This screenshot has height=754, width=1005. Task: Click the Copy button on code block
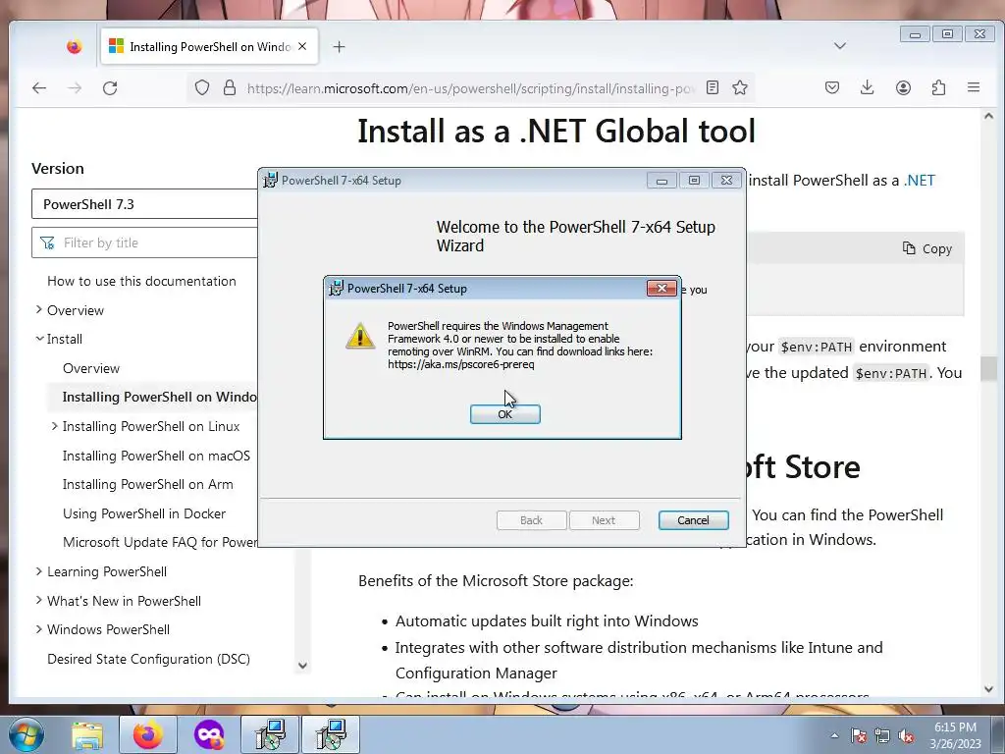tap(927, 248)
